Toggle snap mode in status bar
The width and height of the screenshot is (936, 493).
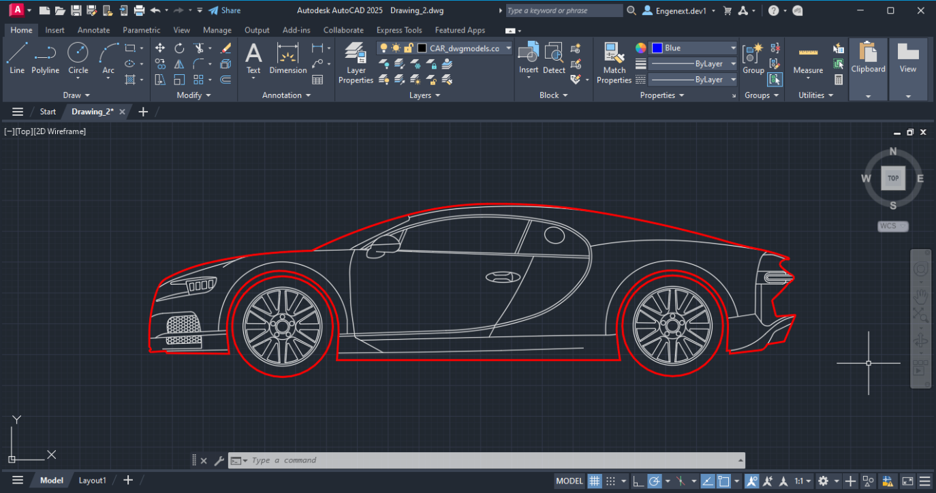click(x=611, y=481)
